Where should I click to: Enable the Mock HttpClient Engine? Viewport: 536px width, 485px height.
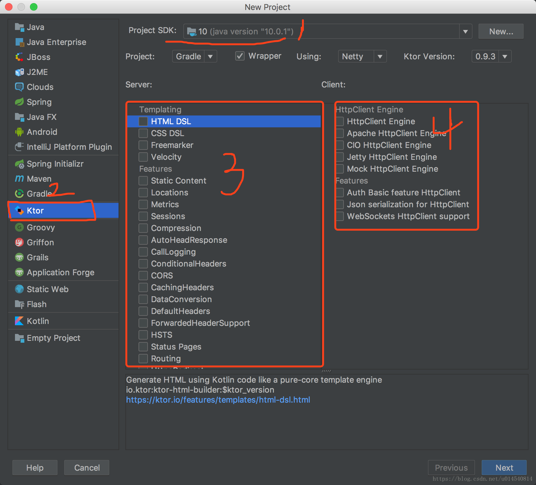340,169
